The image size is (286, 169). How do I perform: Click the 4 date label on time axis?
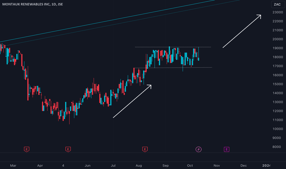click(x=63, y=166)
